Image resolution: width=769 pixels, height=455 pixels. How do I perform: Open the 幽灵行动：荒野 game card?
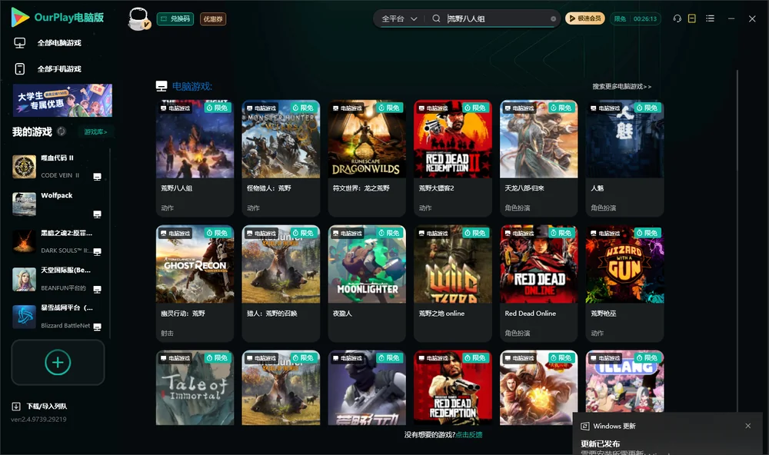195,284
